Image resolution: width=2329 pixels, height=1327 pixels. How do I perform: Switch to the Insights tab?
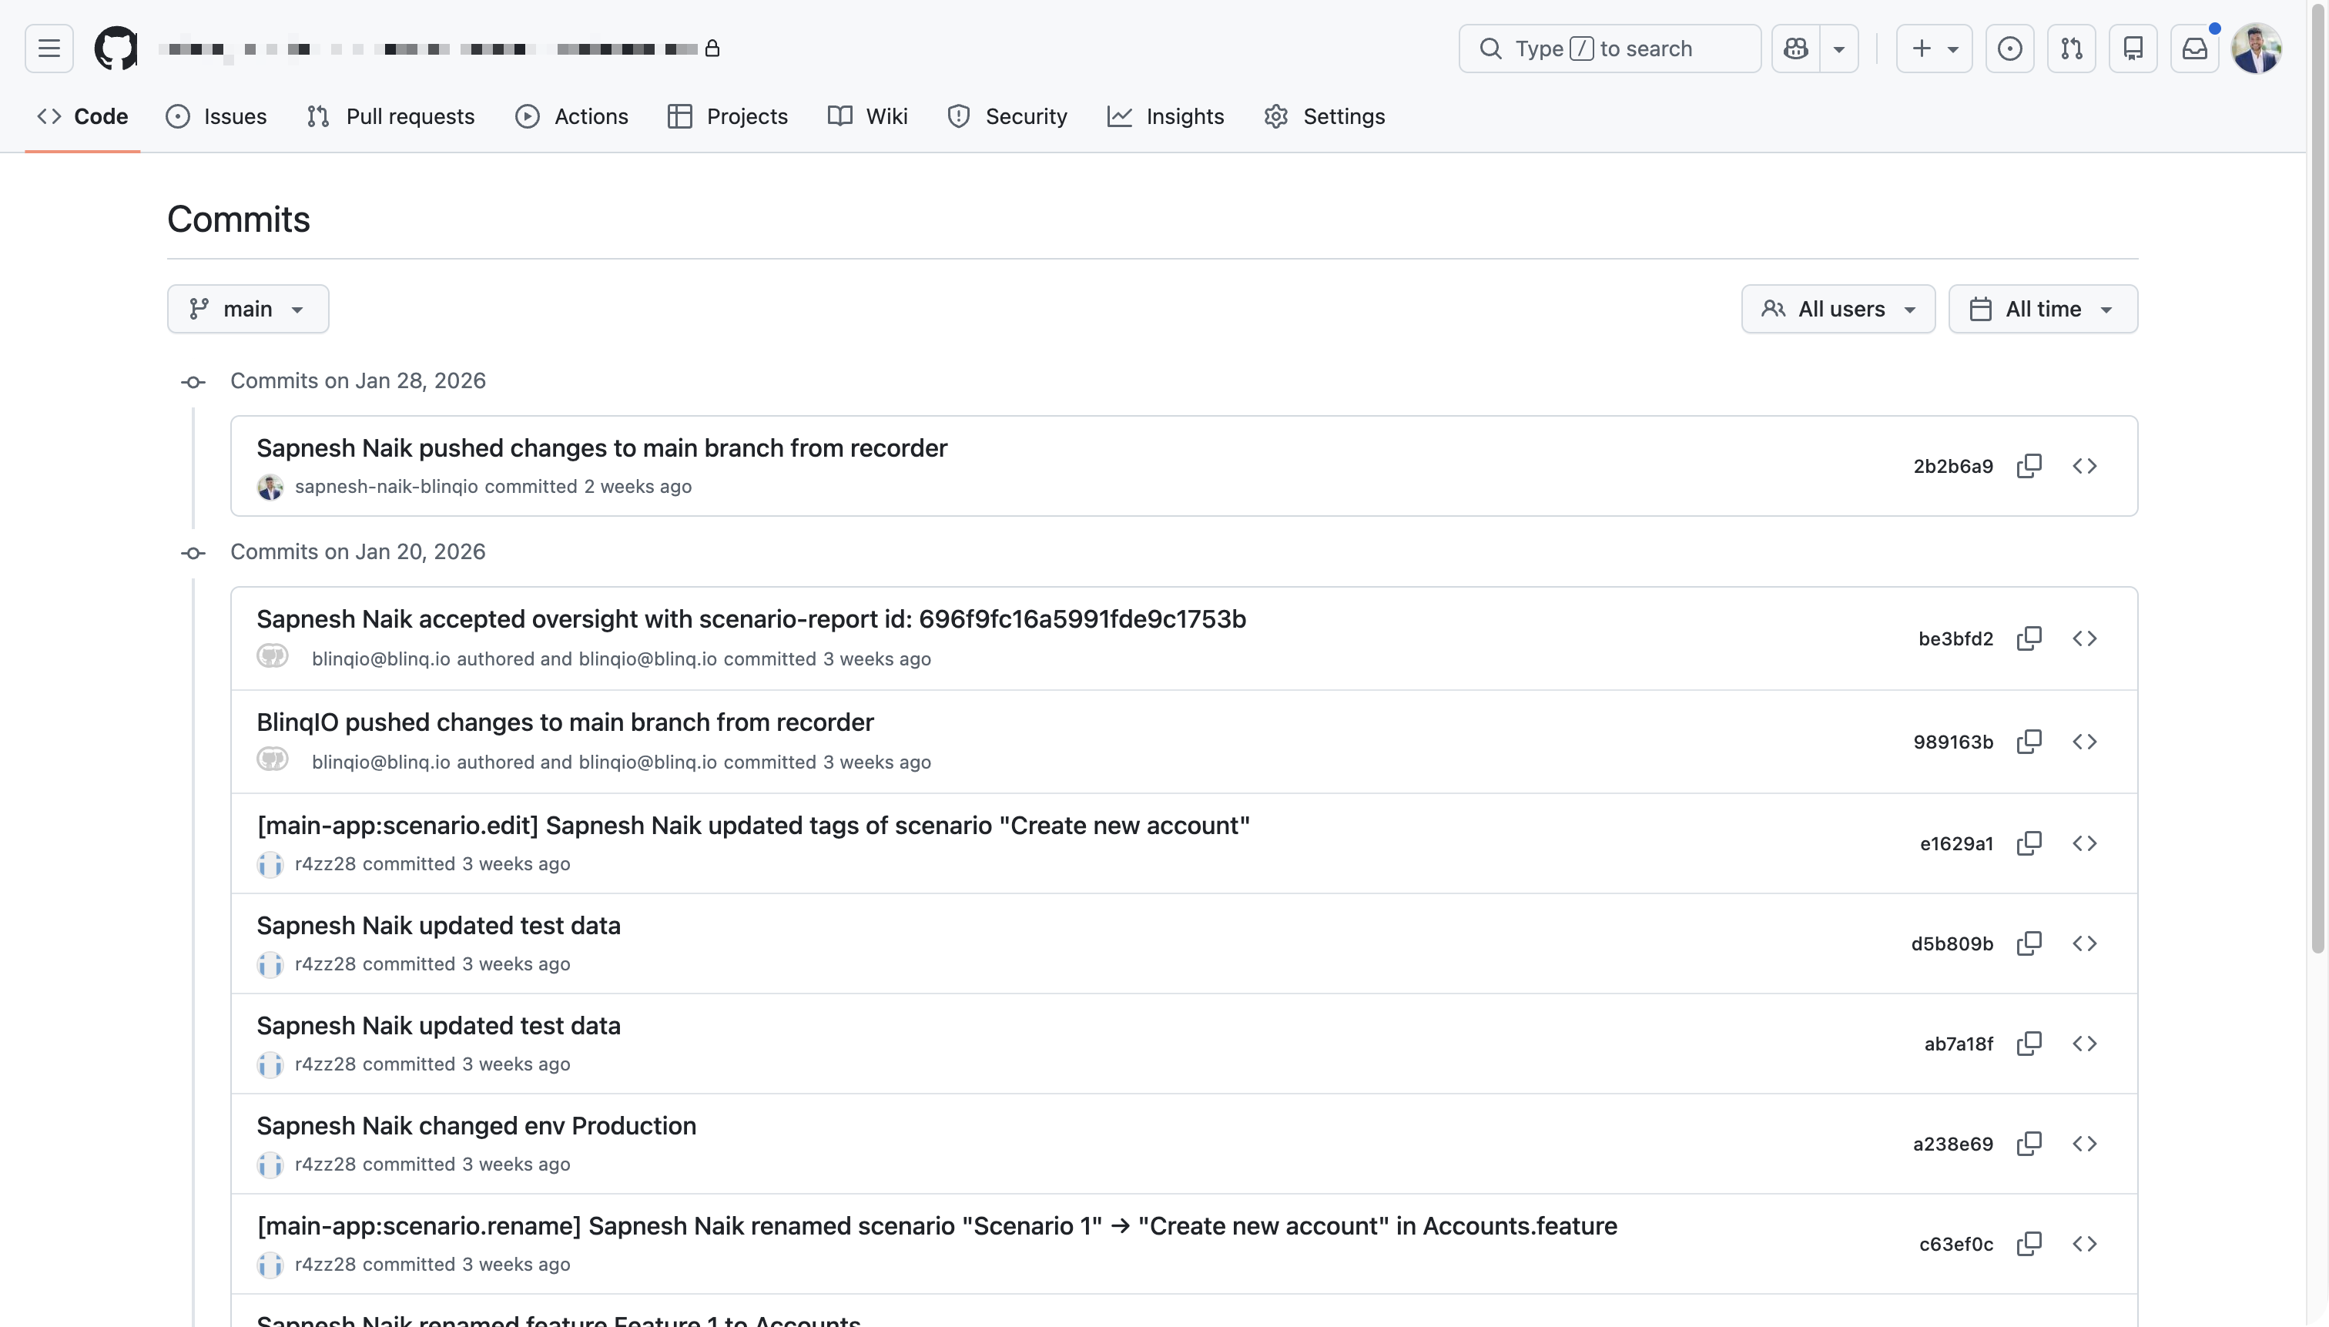point(1165,116)
